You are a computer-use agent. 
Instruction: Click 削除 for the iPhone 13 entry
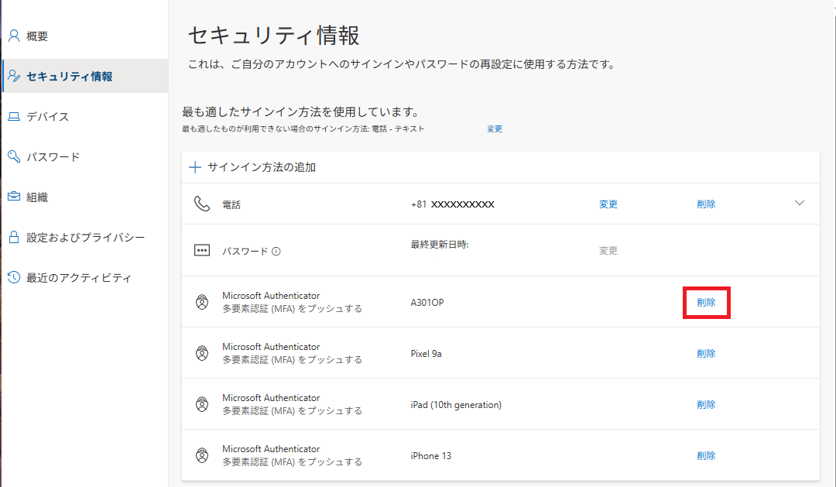coord(706,455)
